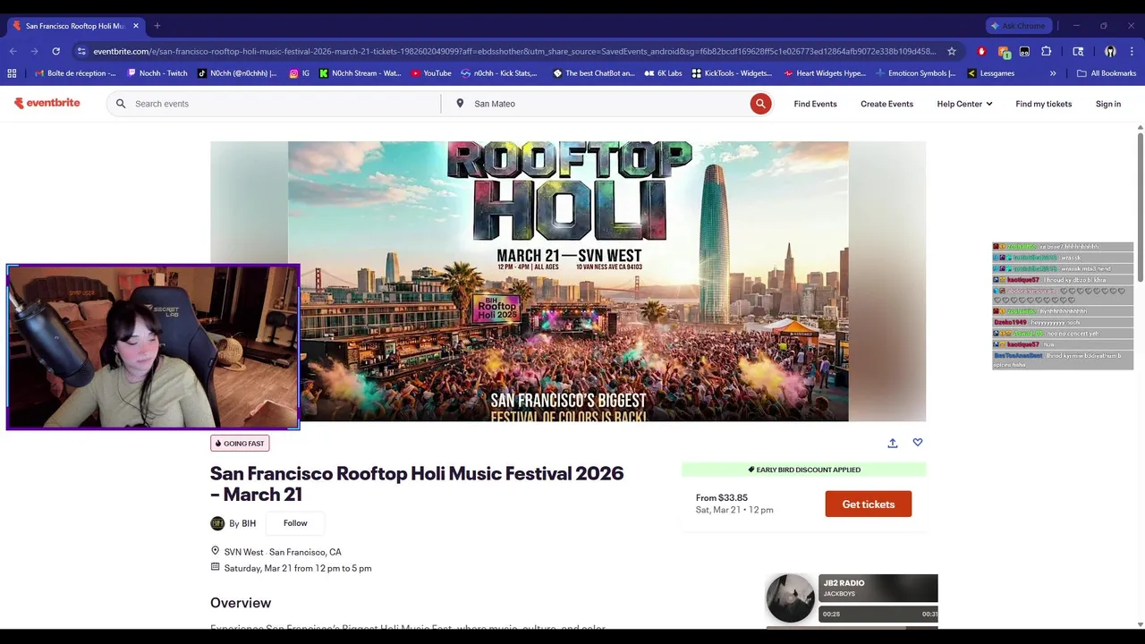Like the event with the heart icon

(x=917, y=443)
